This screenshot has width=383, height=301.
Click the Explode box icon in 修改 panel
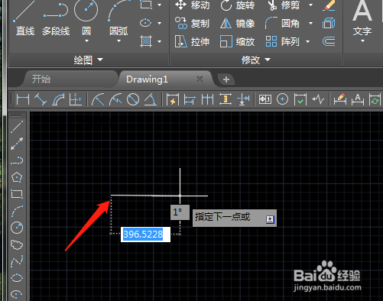click(329, 24)
